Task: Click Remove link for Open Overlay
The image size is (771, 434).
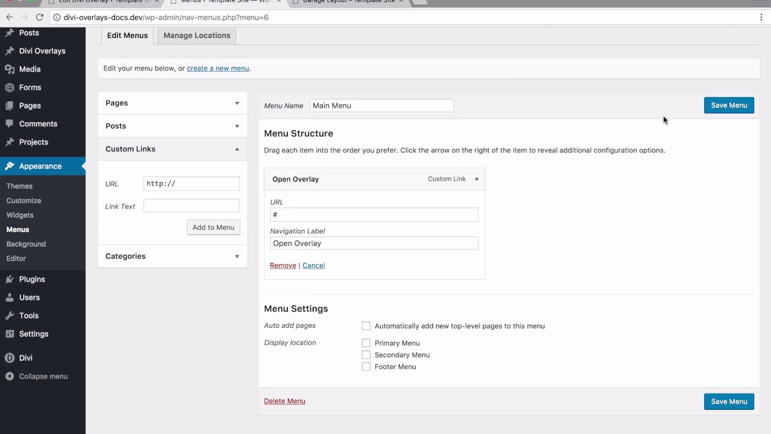Action: coord(283,265)
